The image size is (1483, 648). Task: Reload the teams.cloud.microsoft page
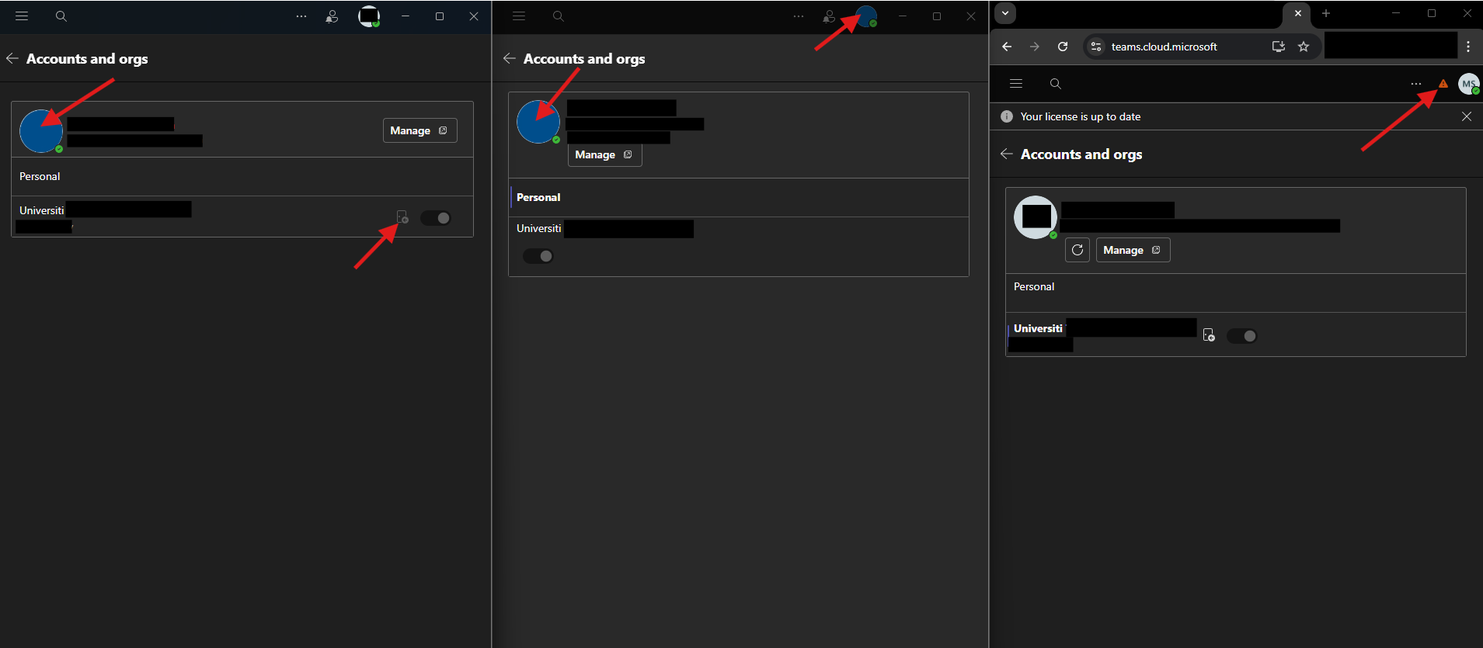pyautogui.click(x=1063, y=47)
